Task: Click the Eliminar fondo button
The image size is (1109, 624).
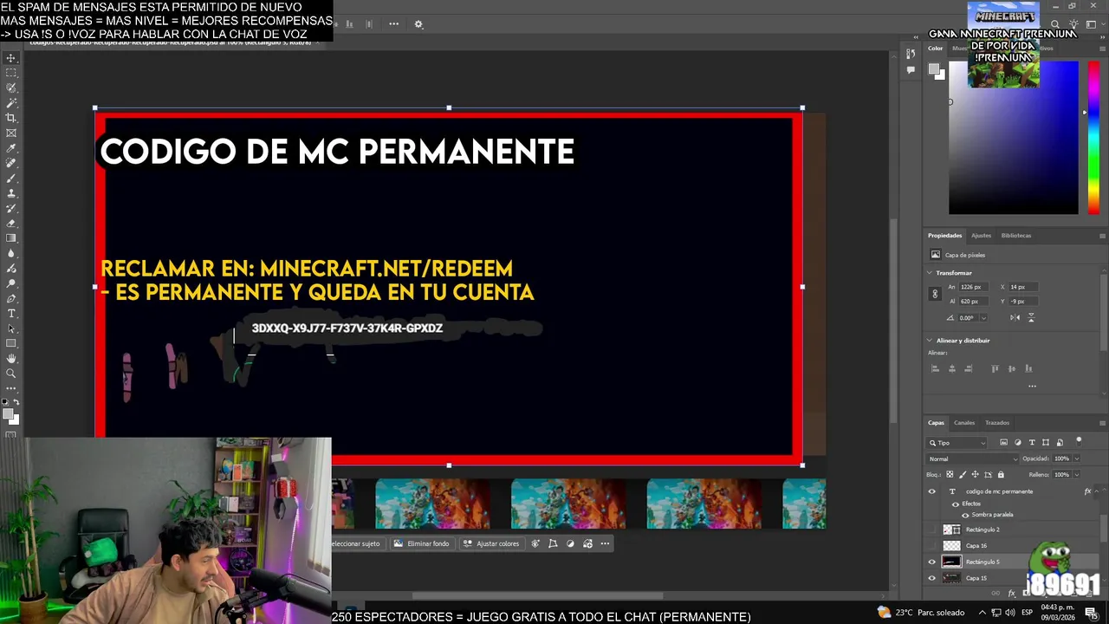Action: [x=422, y=543]
